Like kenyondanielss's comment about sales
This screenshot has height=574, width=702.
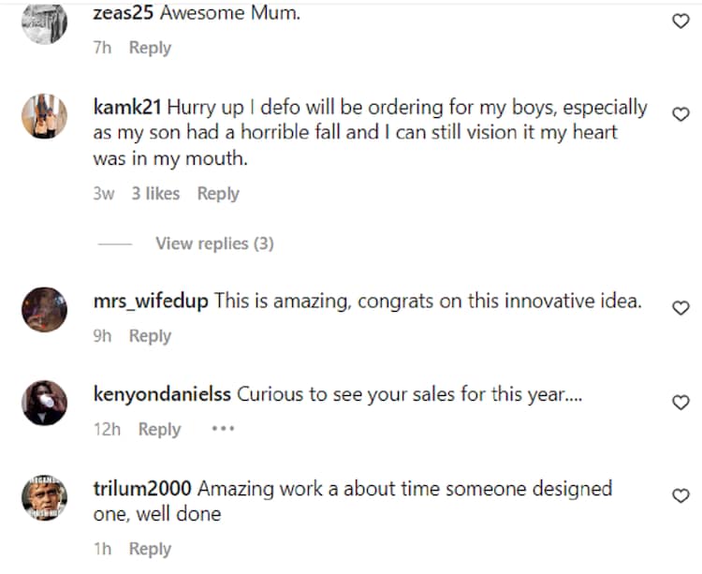(x=680, y=402)
